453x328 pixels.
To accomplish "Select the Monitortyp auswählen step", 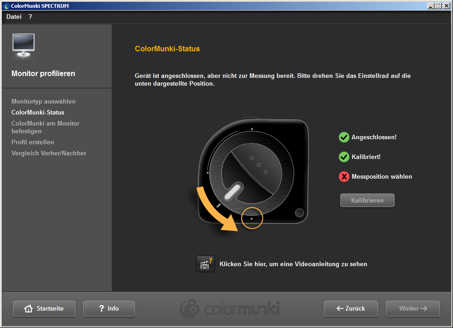I will (x=44, y=101).
